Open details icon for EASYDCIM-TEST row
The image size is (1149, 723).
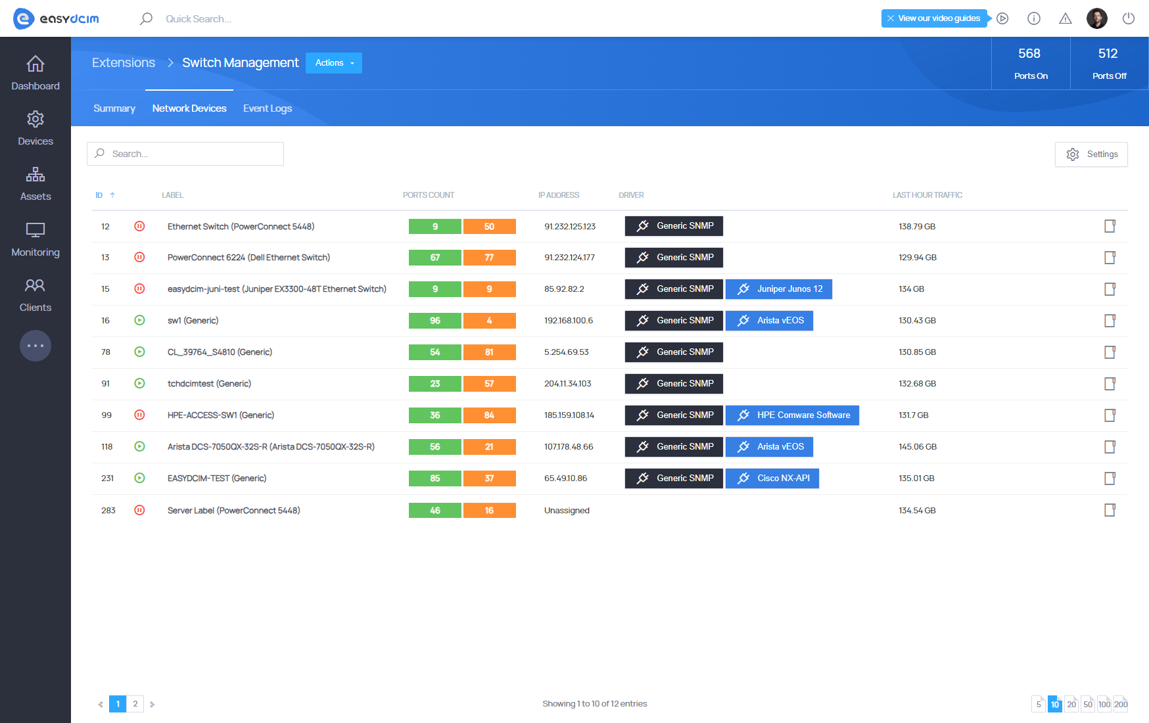[x=1110, y=478]
